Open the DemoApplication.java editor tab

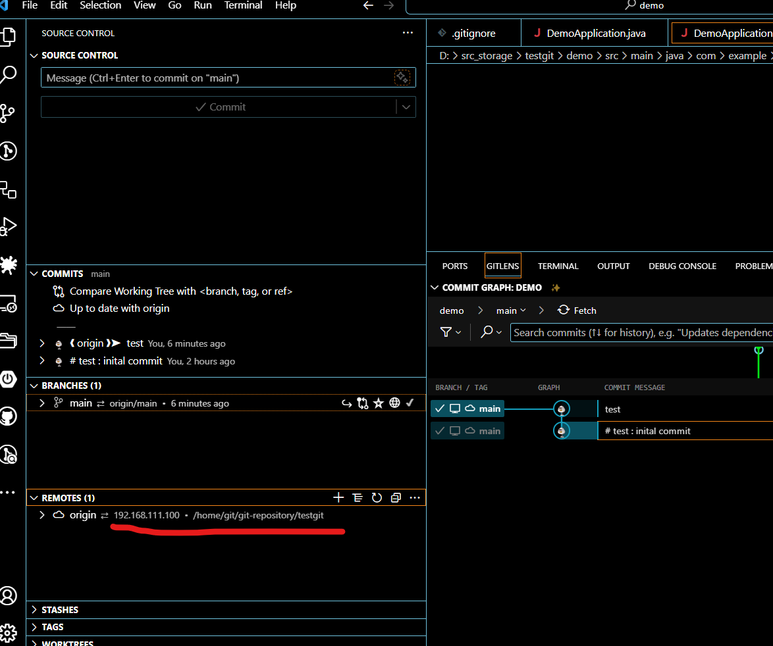tap(595, 33)
